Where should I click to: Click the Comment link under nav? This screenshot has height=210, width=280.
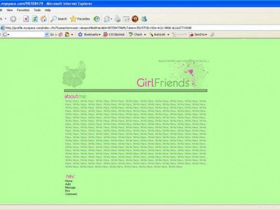click(x=71, y=194)
